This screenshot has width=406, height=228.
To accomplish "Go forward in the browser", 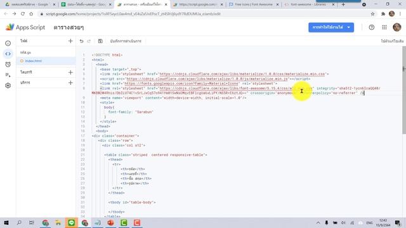I will click(x=14, y=14).
